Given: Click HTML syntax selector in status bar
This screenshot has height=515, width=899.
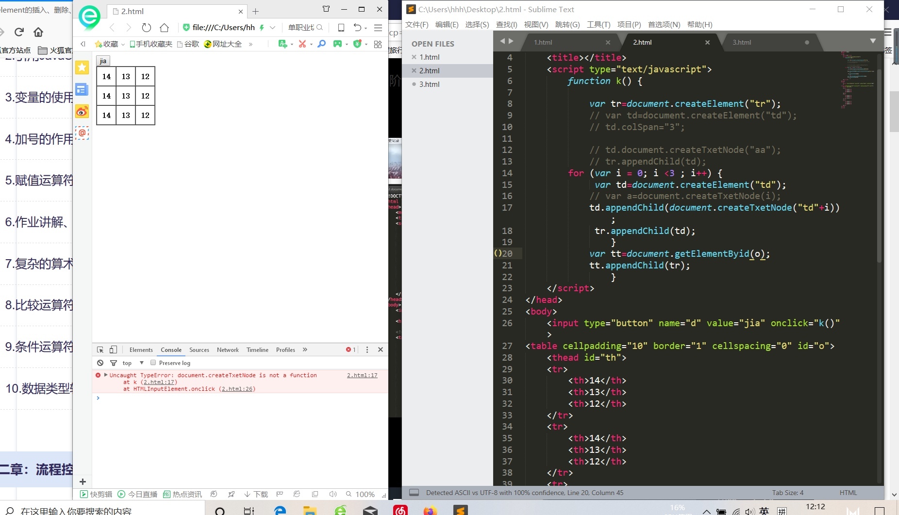Looking at the screenshot, I should 848,492.
